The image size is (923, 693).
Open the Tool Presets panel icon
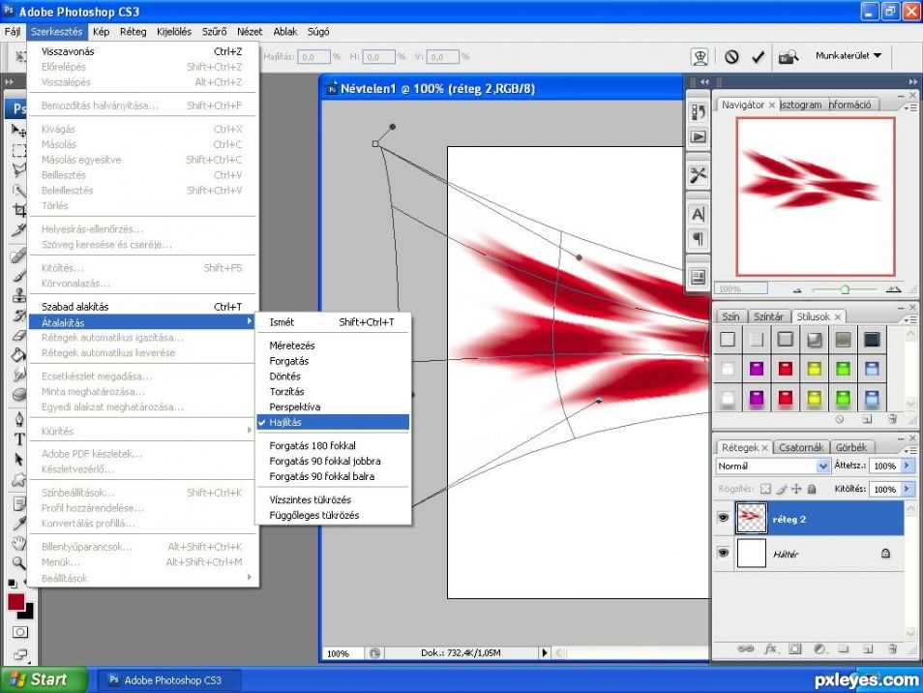[699, 175]
